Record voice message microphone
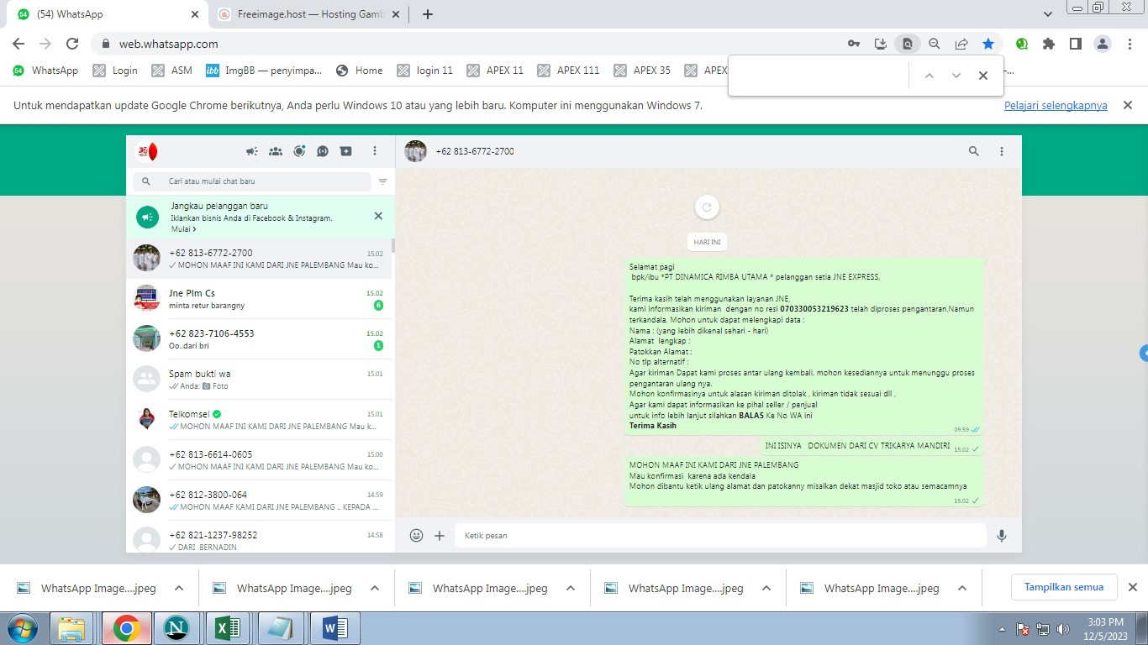This screenshot has width=1148, height=645. (1002, 535)
